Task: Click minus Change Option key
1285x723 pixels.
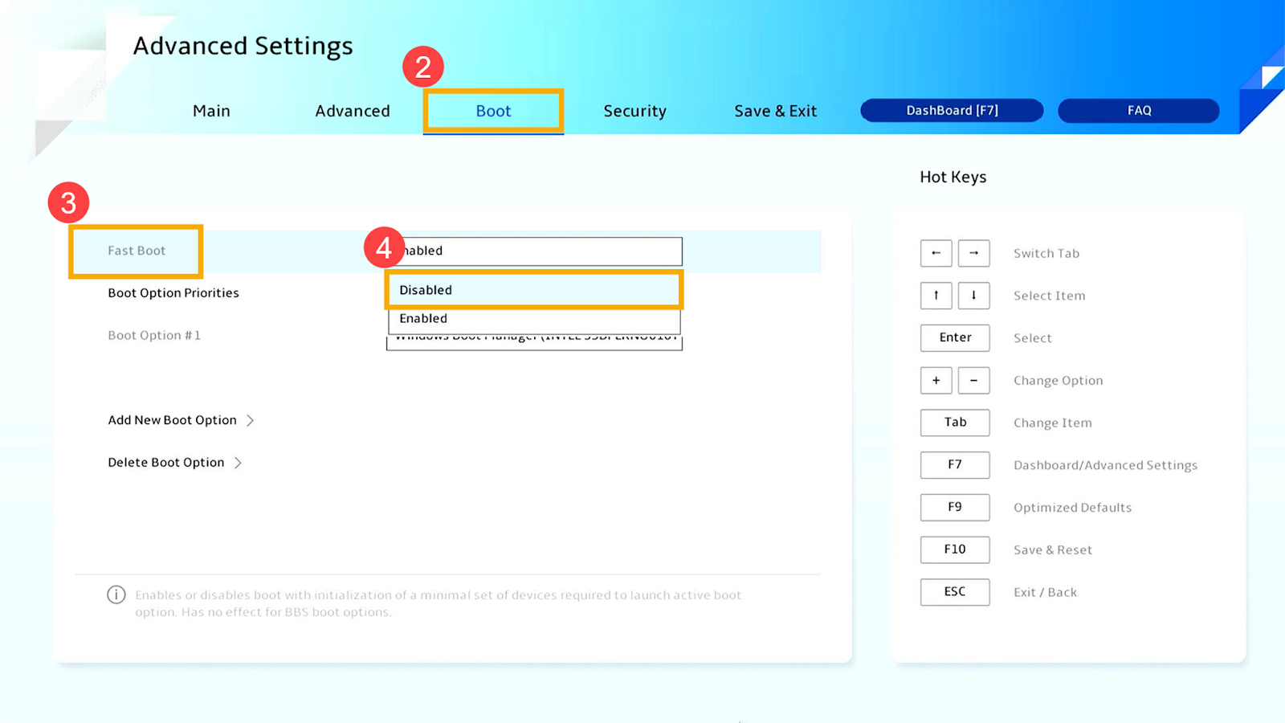Action: click(x=973, y=380)
